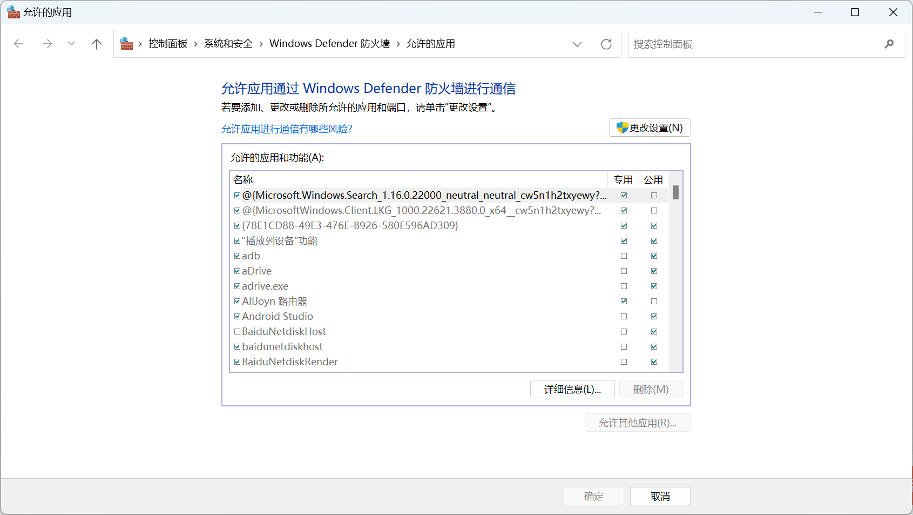
Task: Toggle 专用 checkbox for adb
Action: 624,256
